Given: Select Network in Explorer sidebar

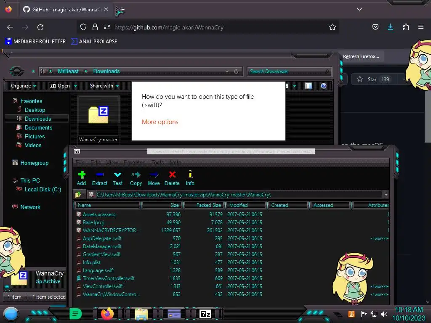Looking at the screenshot, I should coord(30,207).
